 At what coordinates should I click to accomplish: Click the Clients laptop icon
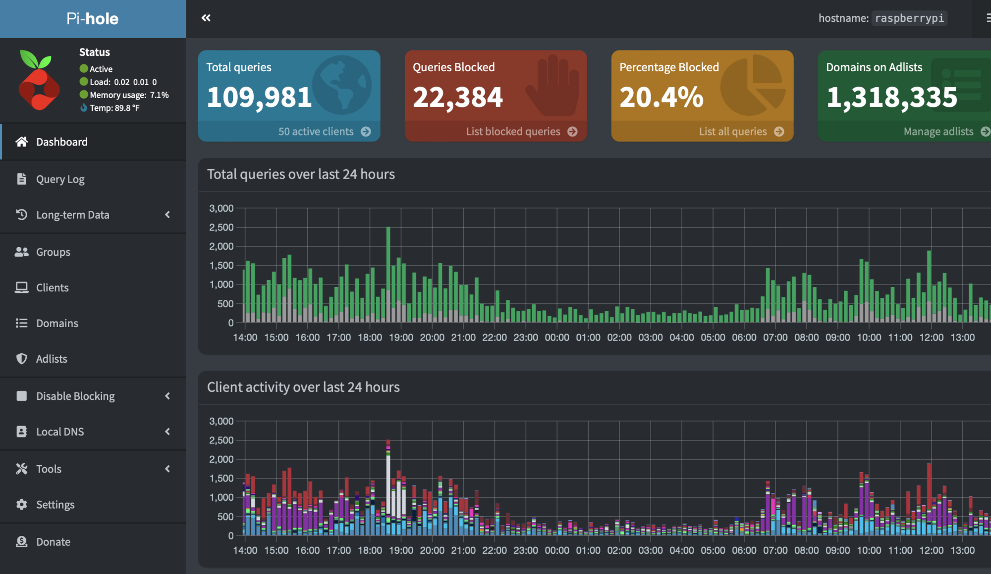coord(21,287)
